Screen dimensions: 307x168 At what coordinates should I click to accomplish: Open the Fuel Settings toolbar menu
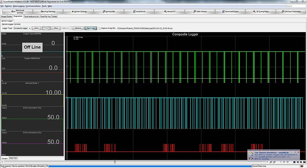pyautogui.click(x=48, y=12)
